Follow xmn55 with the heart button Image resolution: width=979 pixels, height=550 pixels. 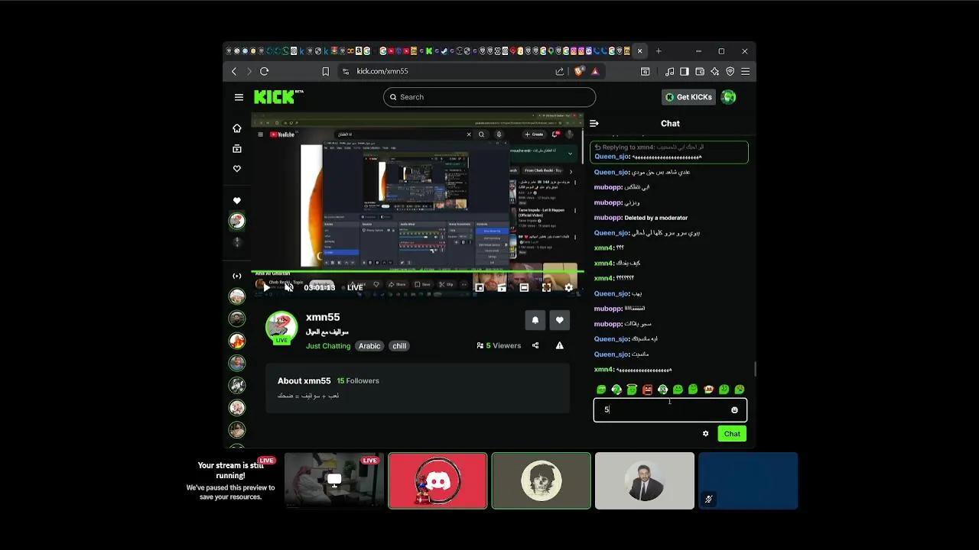click(560, 320)
